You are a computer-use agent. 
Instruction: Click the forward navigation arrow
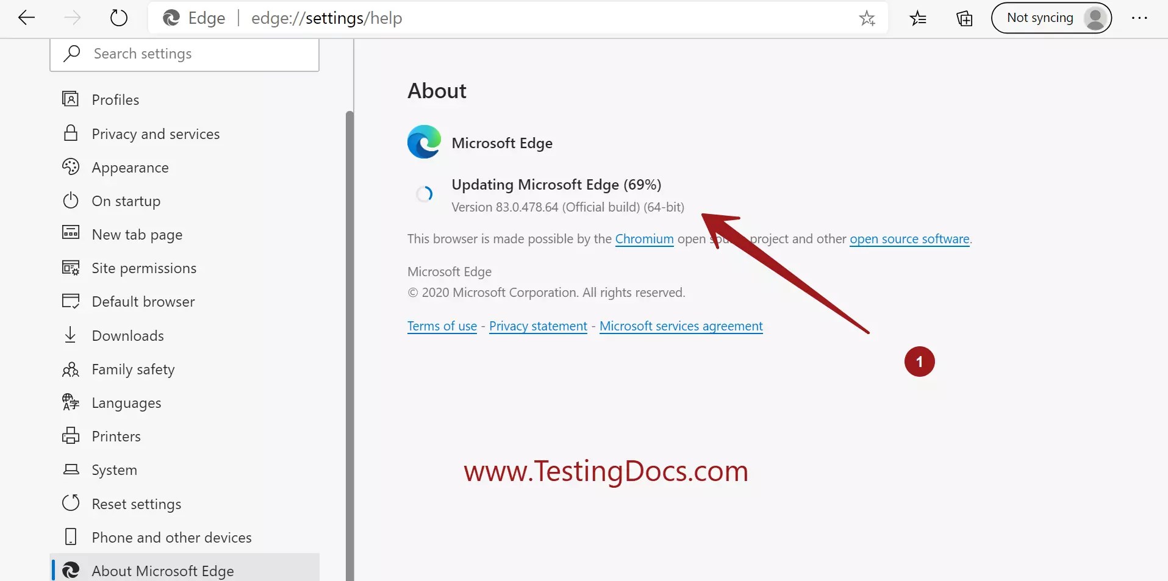[x=71, y=18]
